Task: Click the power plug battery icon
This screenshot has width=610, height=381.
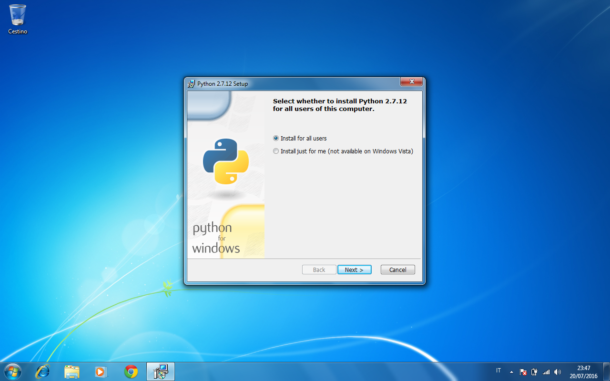Action: (x=534, y=372)
